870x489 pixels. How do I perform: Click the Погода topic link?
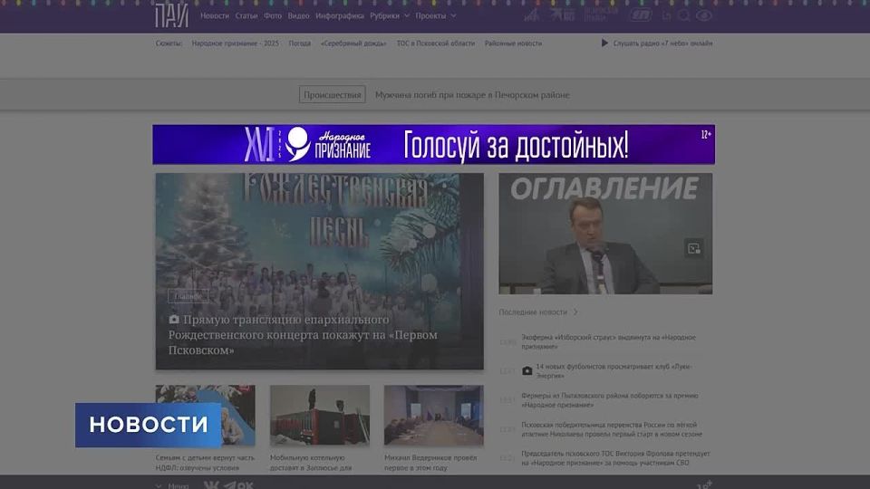pos(299,43)
